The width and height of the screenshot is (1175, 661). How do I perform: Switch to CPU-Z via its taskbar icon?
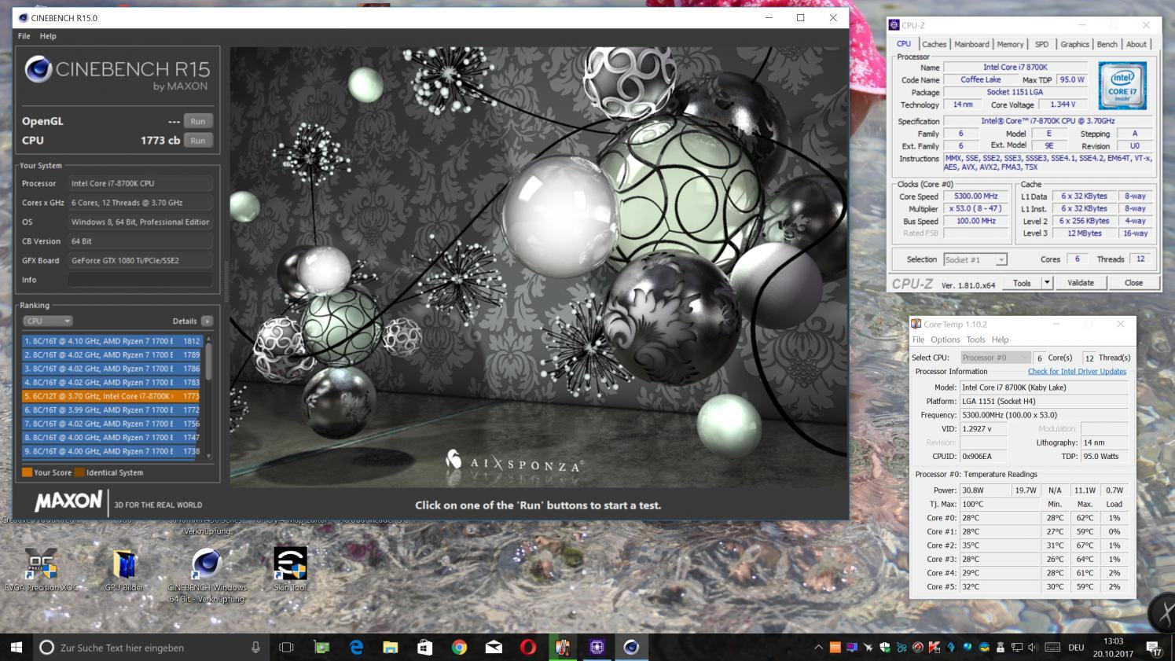coord(597,647)
